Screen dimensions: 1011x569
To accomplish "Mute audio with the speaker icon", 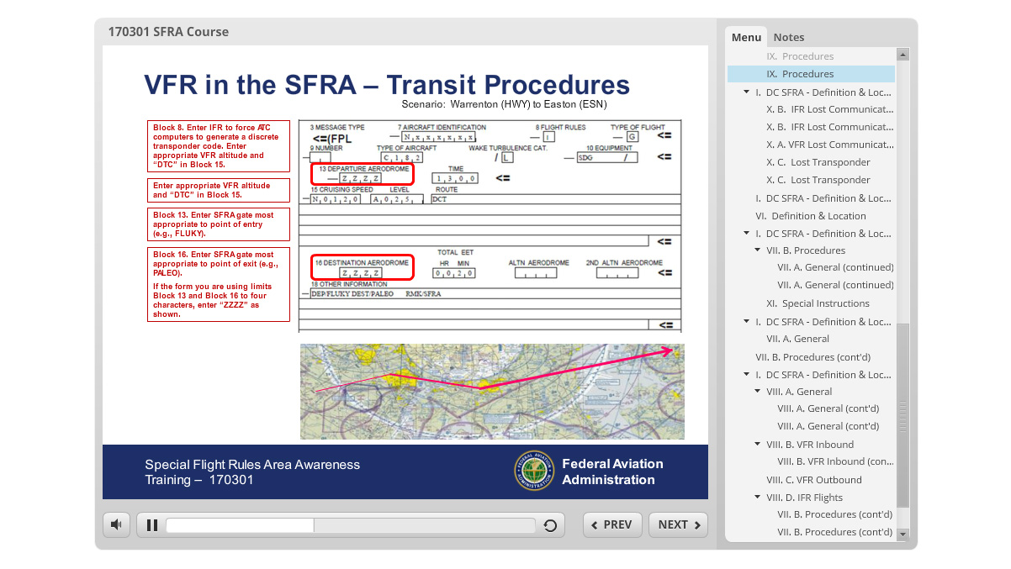I will (x=116, y=525).
